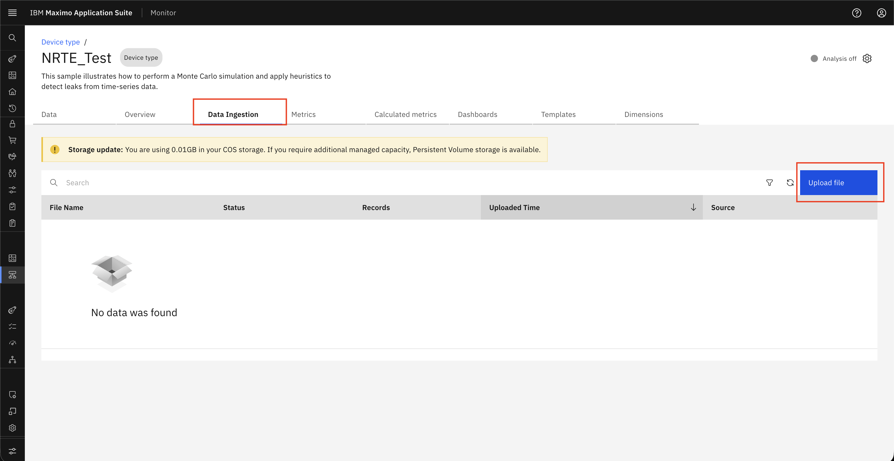This screenshot has height=461, width=894.
Task: Sort by Uploaded Time column header
Action: [591, 207]
